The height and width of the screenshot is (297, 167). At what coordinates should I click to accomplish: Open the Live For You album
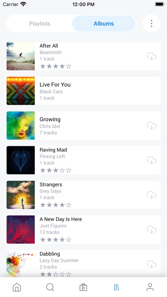83,91
